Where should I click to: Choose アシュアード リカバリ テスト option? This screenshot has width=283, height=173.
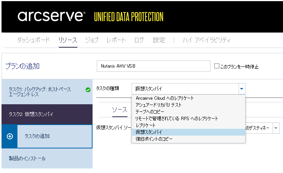[189, 105]
